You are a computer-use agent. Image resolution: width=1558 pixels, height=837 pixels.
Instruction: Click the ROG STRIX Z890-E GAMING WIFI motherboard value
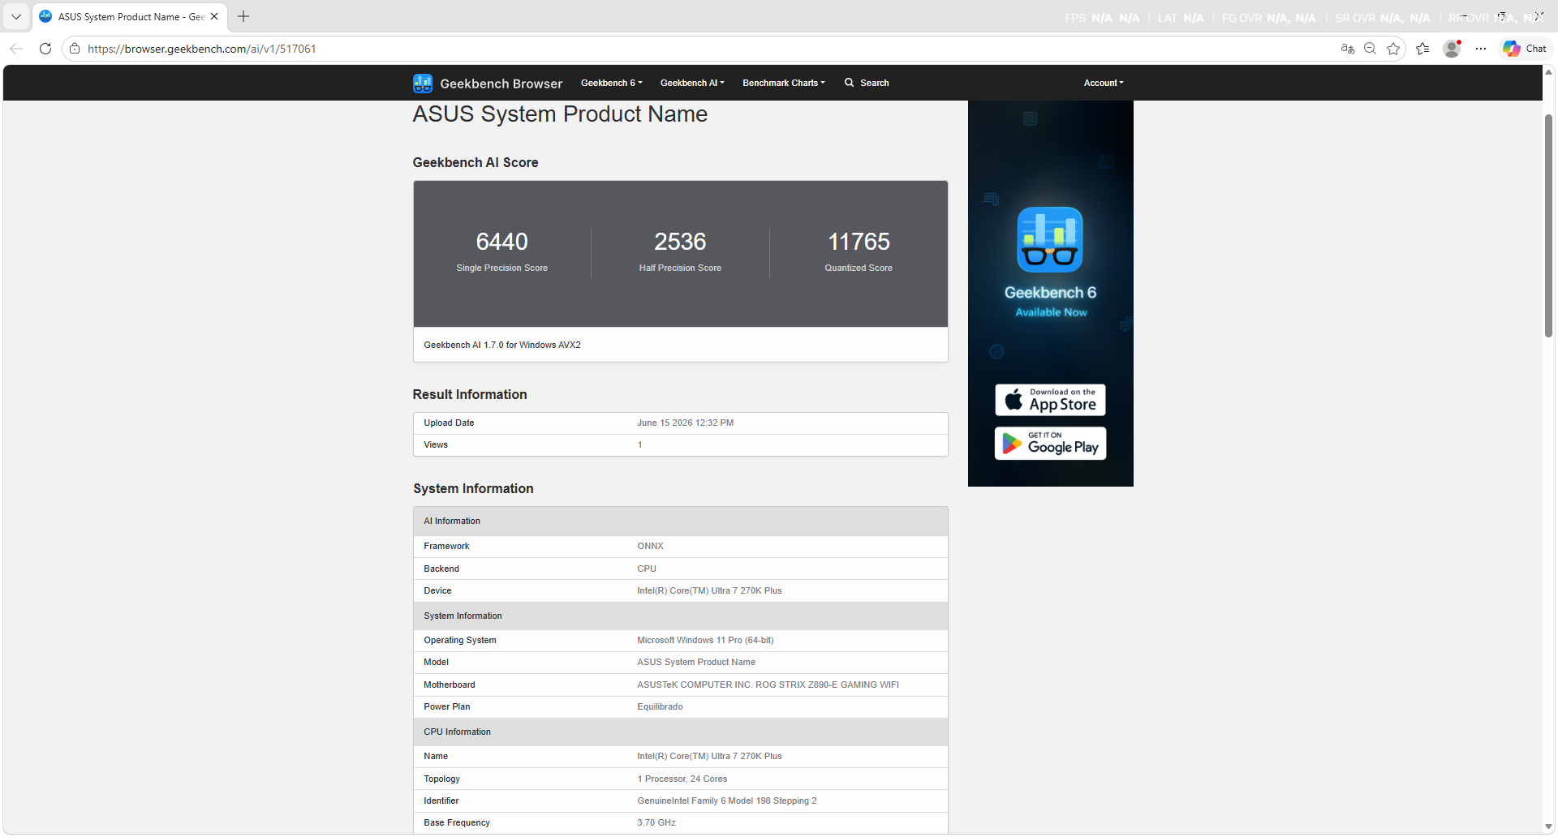[768, 685]
